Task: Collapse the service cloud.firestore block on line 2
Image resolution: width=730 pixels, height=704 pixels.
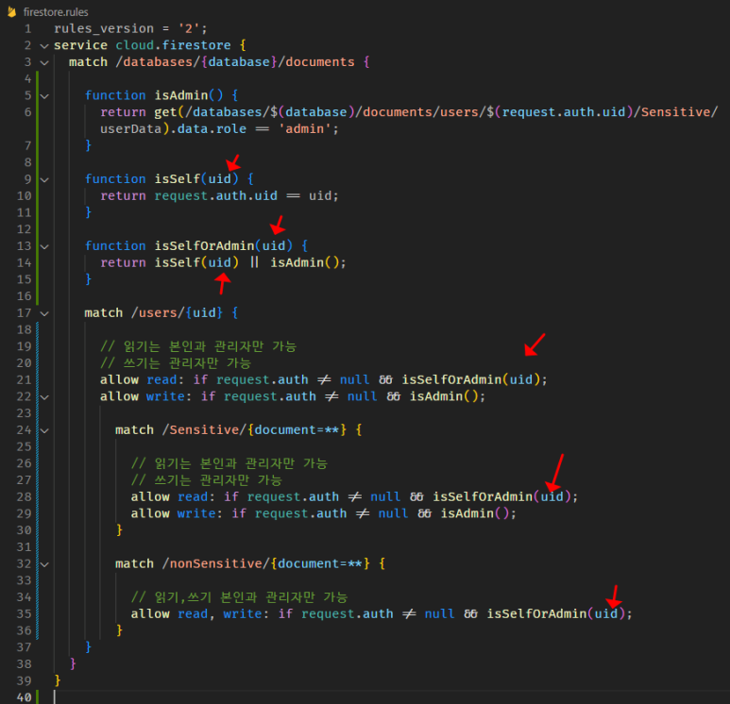Action: pos(44,46)
